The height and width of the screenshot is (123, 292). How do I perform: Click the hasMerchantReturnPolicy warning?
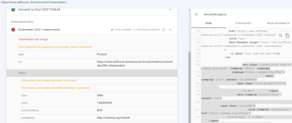click(55, 88)
